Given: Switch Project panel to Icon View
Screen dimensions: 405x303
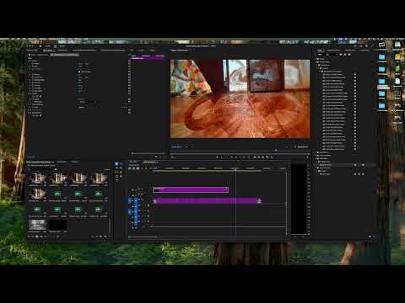Looking at the screenshot, I should (37, 237).
